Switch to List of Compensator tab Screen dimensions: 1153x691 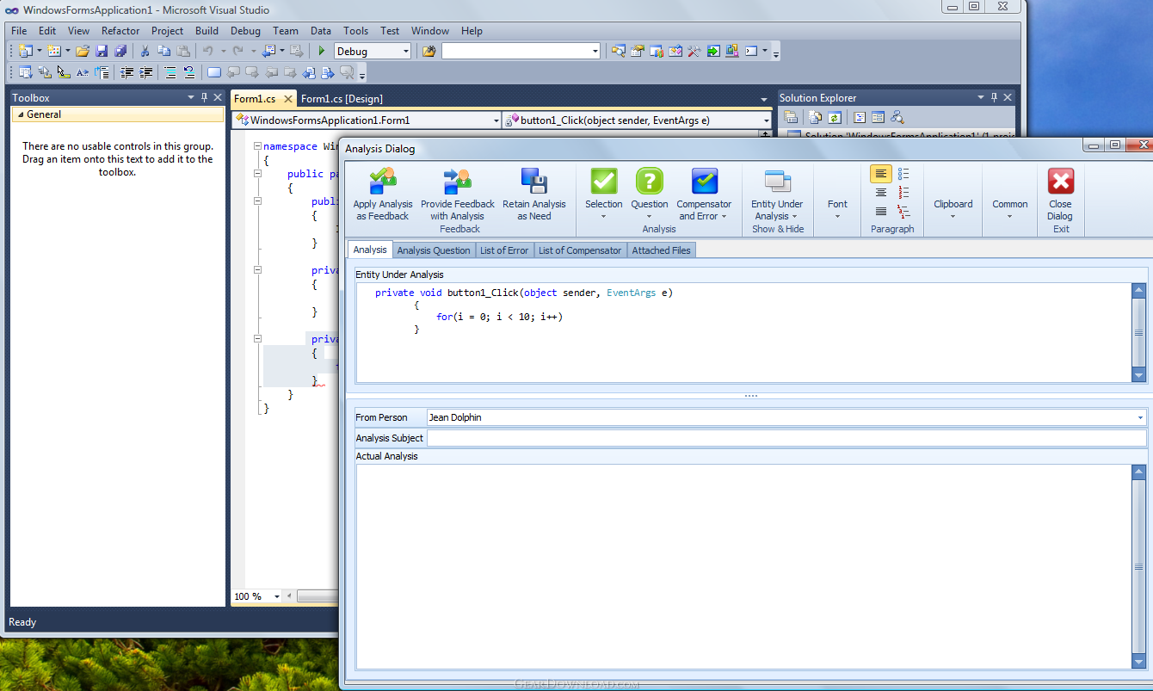(580, 250)
